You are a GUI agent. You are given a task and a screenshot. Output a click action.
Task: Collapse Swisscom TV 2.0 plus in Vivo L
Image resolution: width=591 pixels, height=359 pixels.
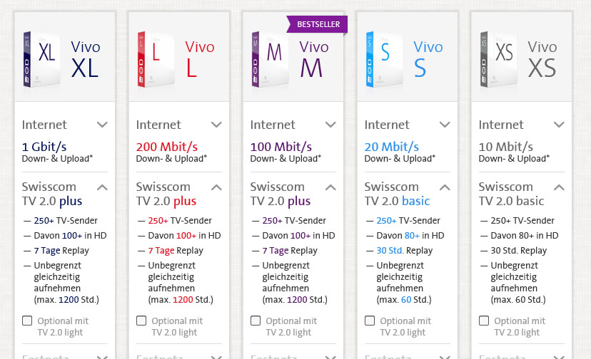click(216, 187)
